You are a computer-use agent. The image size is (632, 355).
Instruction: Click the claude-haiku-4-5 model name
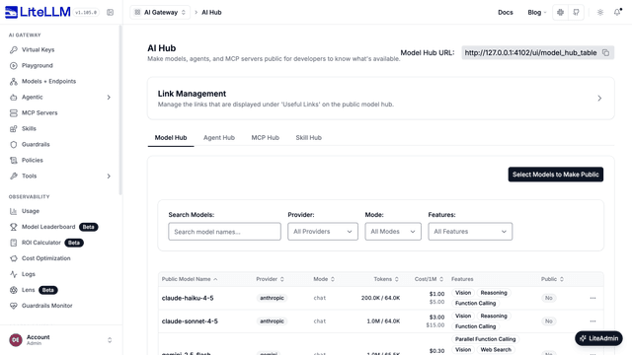pyautogui.click(x=188, y=298)
